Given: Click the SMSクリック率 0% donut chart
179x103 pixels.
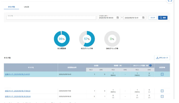Looking at the screenshot, I should coord(112,39).
